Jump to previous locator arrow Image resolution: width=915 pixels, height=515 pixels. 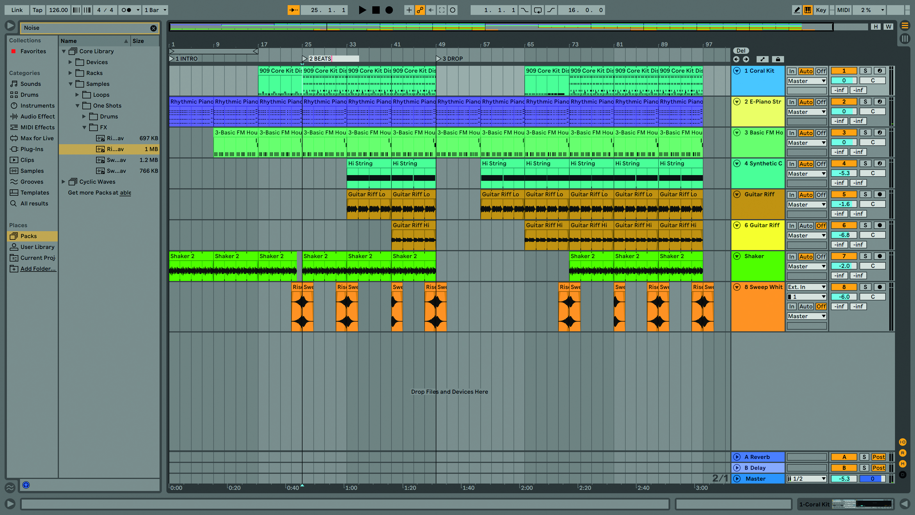(736, 59)
